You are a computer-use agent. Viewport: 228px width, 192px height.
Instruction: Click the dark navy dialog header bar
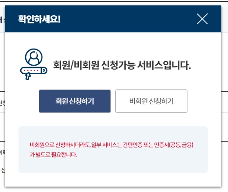pos(113,19)
